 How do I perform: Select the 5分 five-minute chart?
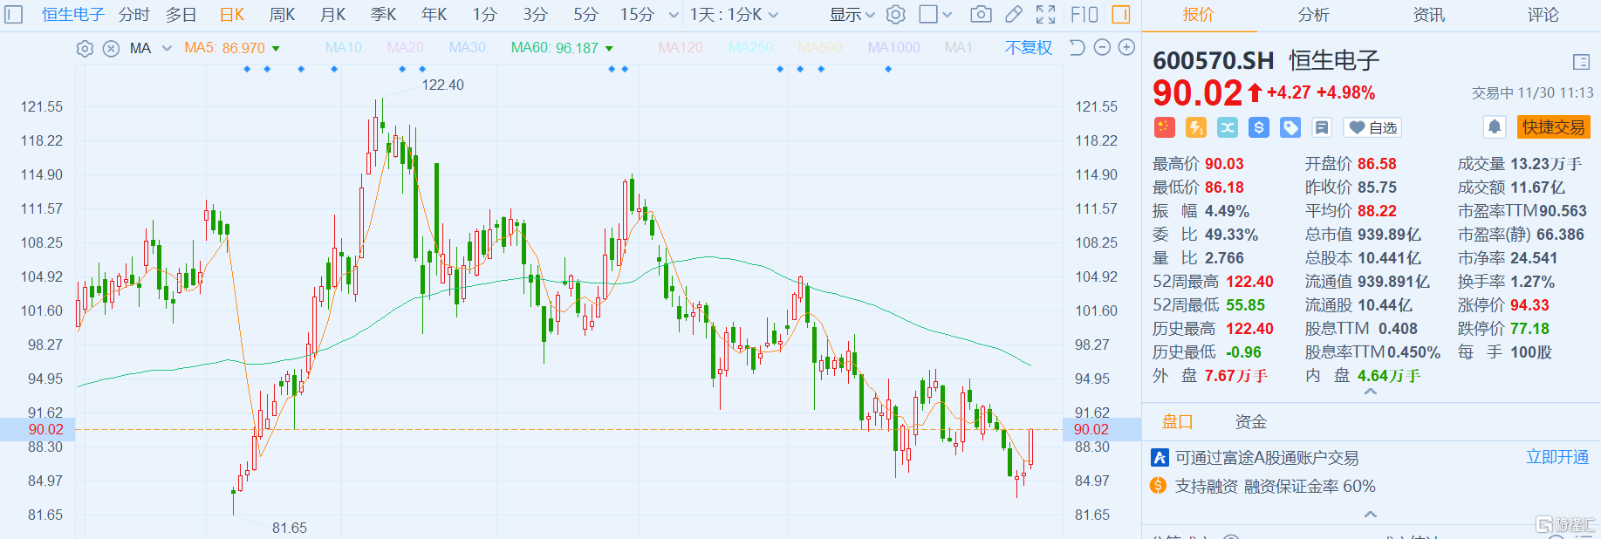pos(585,15)
